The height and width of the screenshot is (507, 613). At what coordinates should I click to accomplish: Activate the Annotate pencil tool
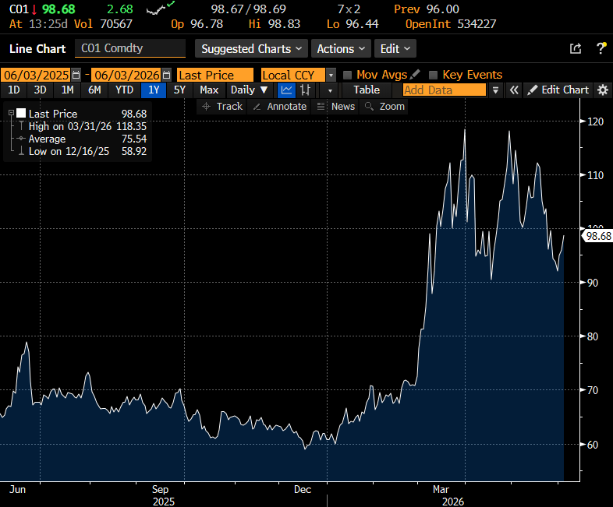click(279, 107)
